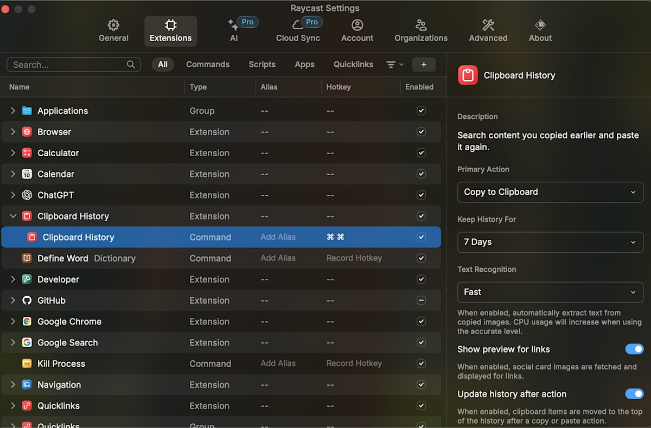Open the Cloud Sync settings icon
651x428 pixels.
click(x=297, y=22)
